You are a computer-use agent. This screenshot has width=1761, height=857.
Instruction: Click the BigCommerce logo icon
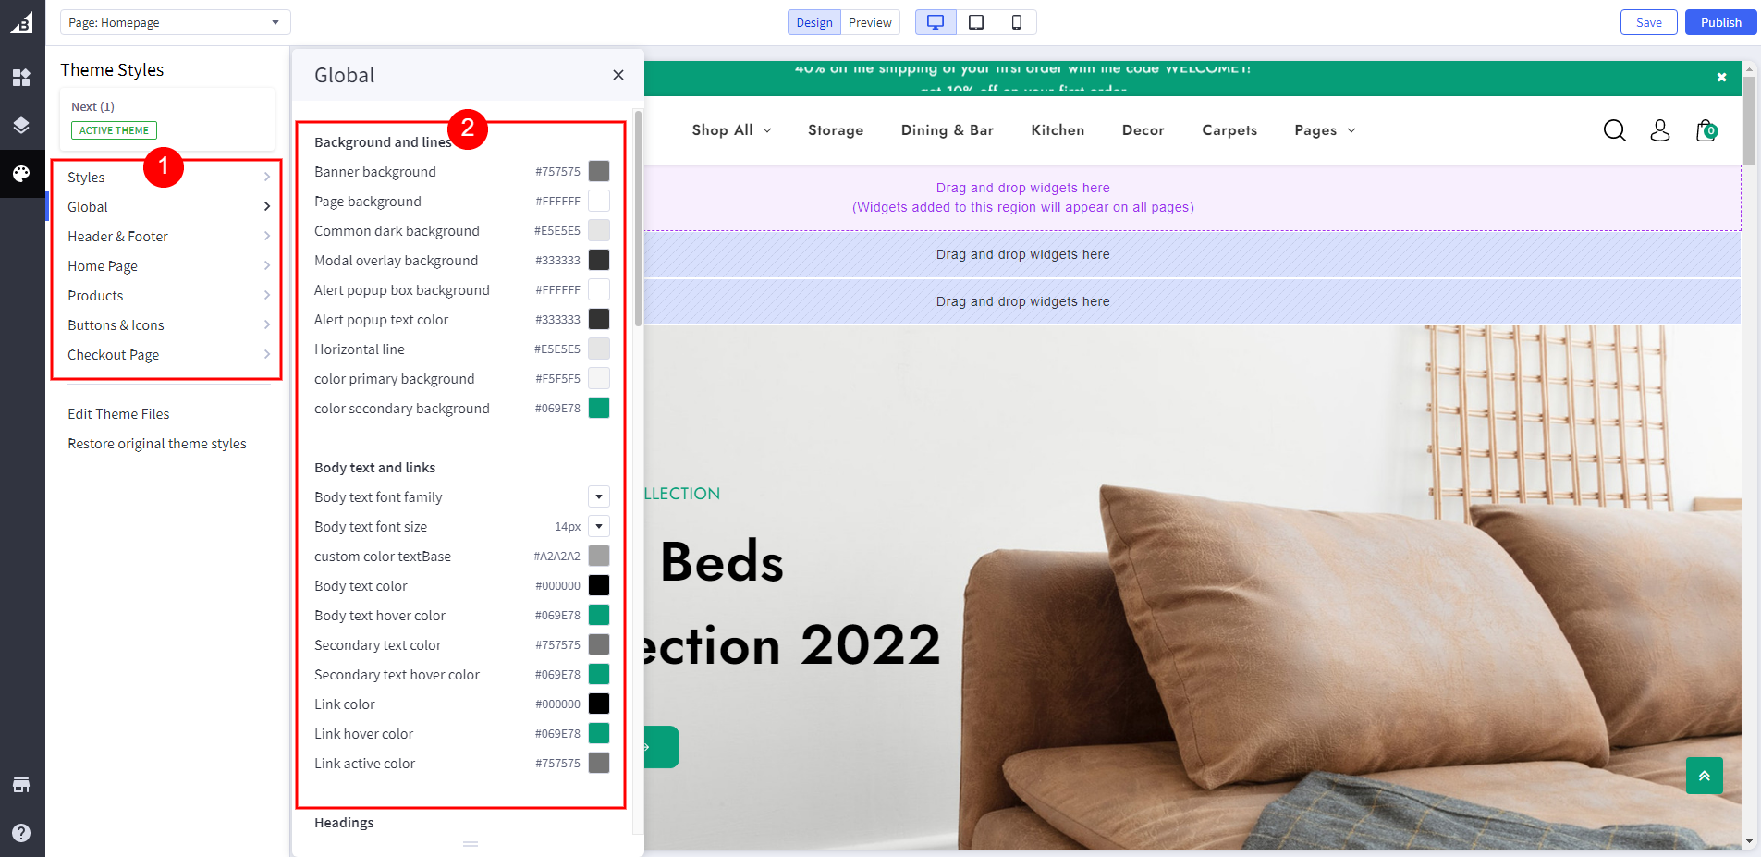pyautogui.click(x=21, y=22)
